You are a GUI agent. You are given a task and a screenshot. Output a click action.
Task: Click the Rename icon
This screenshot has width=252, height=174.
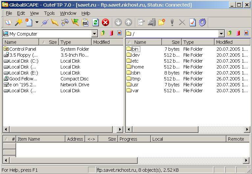click(151, 22)
